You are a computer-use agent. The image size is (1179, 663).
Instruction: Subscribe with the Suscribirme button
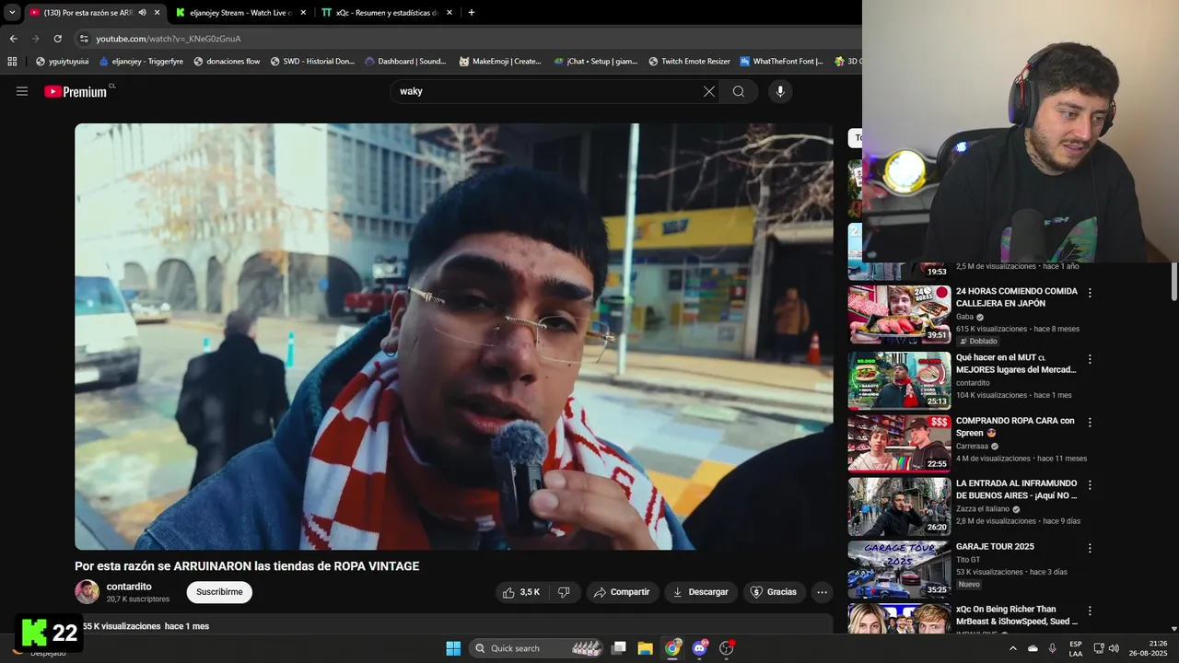(x=219, y=592)
